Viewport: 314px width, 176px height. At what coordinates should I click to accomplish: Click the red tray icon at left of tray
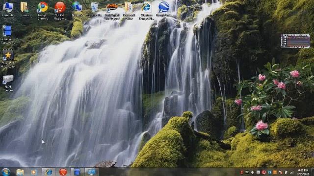[x=241, y=172]
